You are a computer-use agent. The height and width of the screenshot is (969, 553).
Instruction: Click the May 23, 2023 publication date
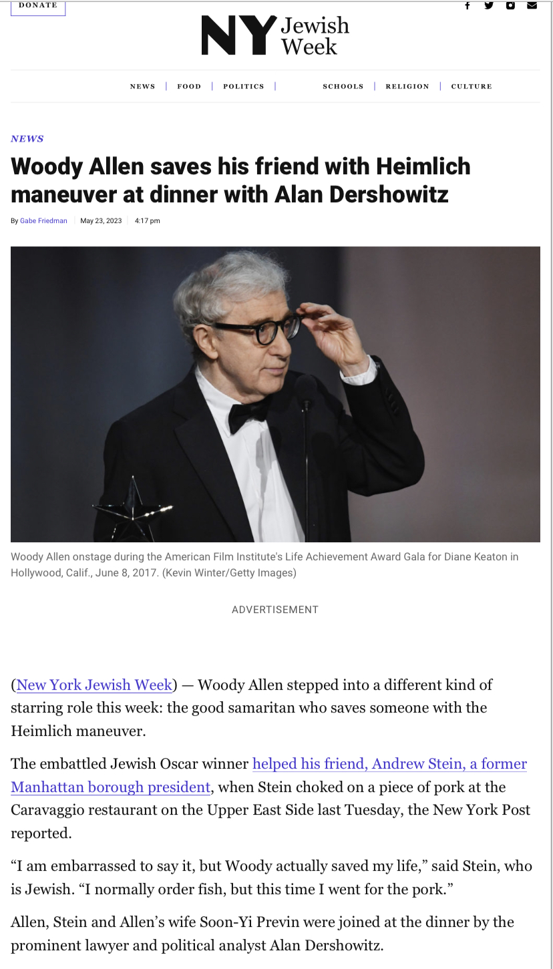(101, 221)
